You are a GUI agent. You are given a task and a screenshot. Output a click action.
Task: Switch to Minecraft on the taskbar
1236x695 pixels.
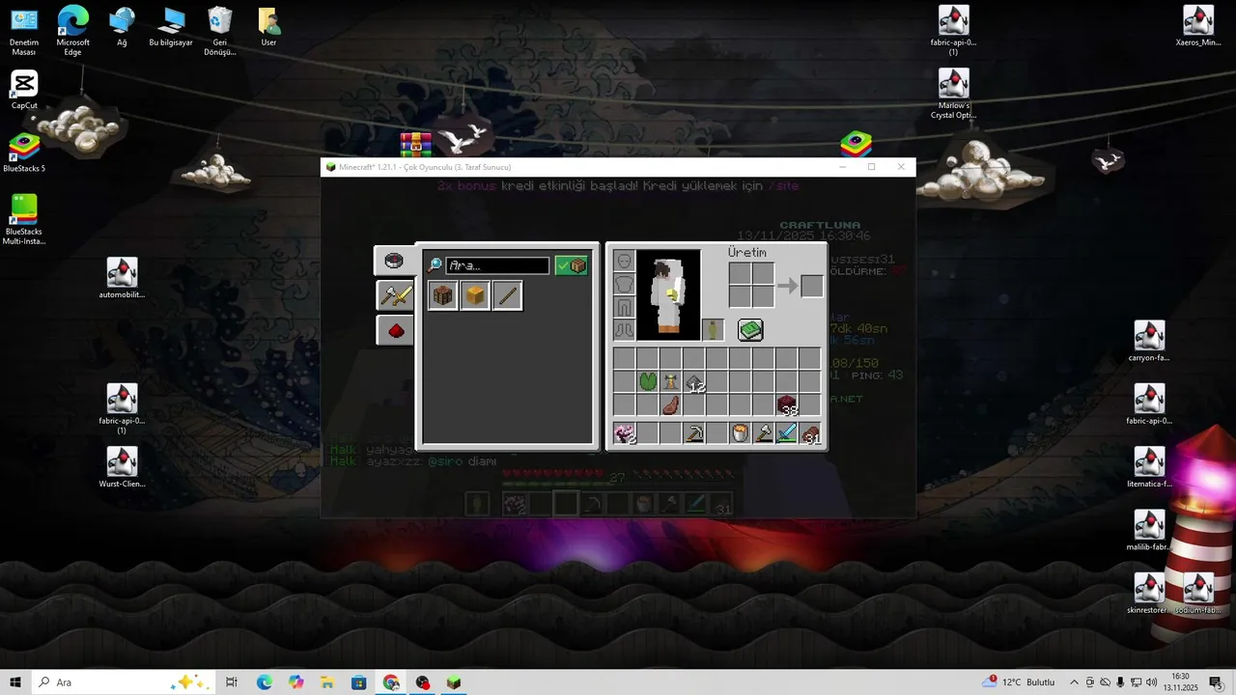click(454, 682)
